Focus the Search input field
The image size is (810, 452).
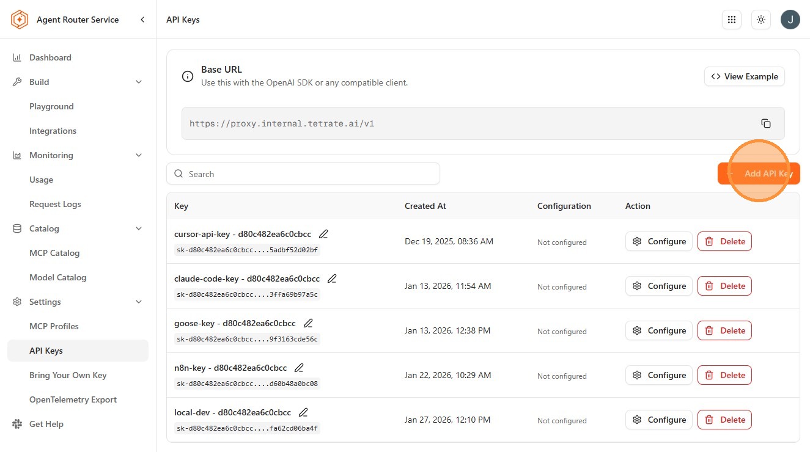click(303, 173)
